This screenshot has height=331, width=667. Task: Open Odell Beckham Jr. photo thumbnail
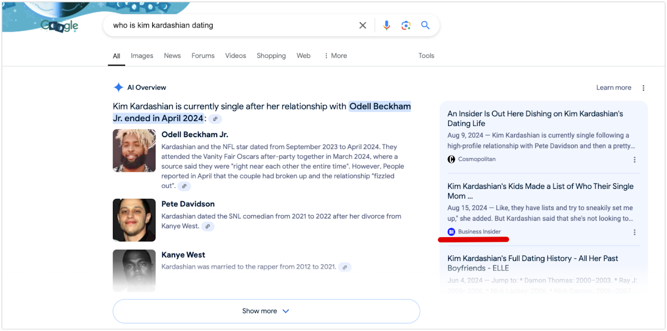[134, 150]
